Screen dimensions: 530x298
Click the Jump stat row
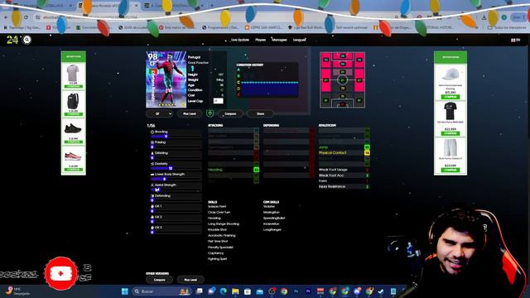click(x=344, y=147)
